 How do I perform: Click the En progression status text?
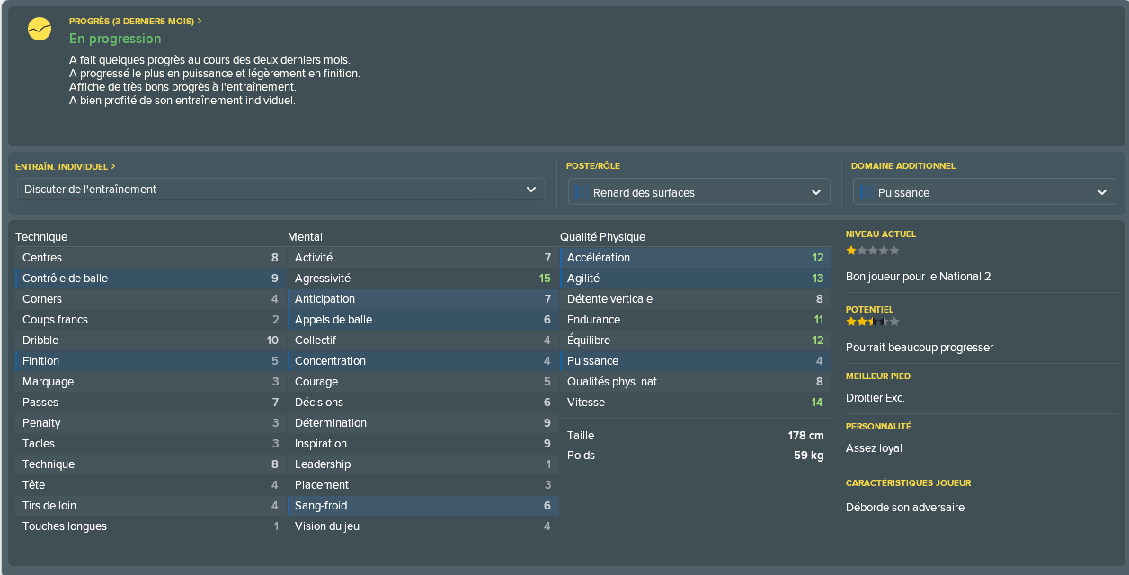pos(115,39)
